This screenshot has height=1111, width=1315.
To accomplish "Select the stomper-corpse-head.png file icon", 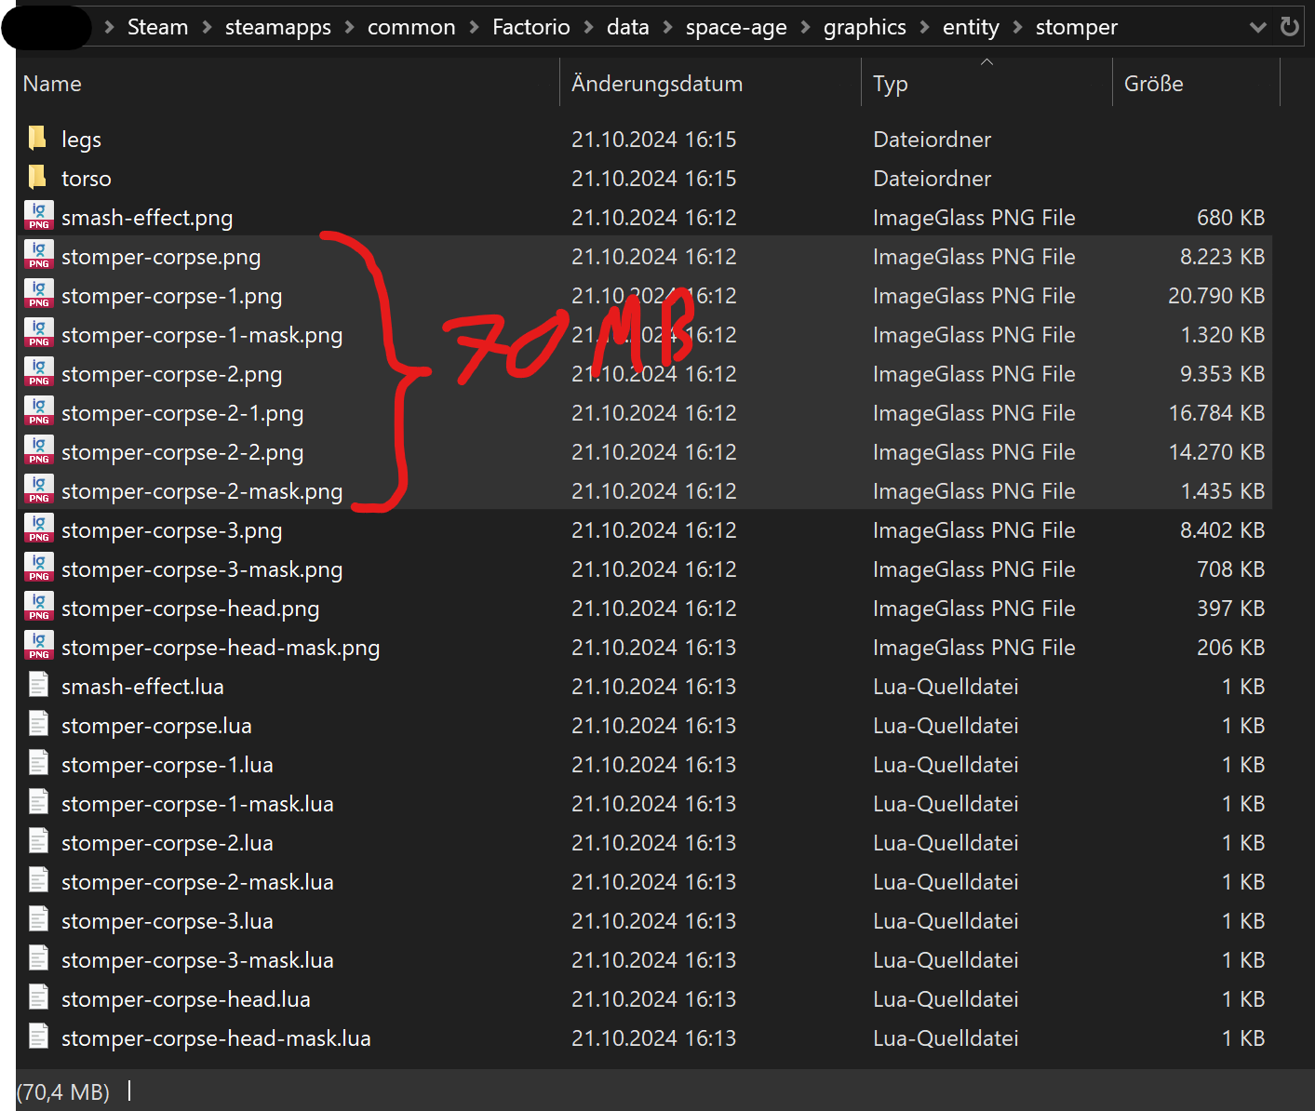I will pos(39,608).
